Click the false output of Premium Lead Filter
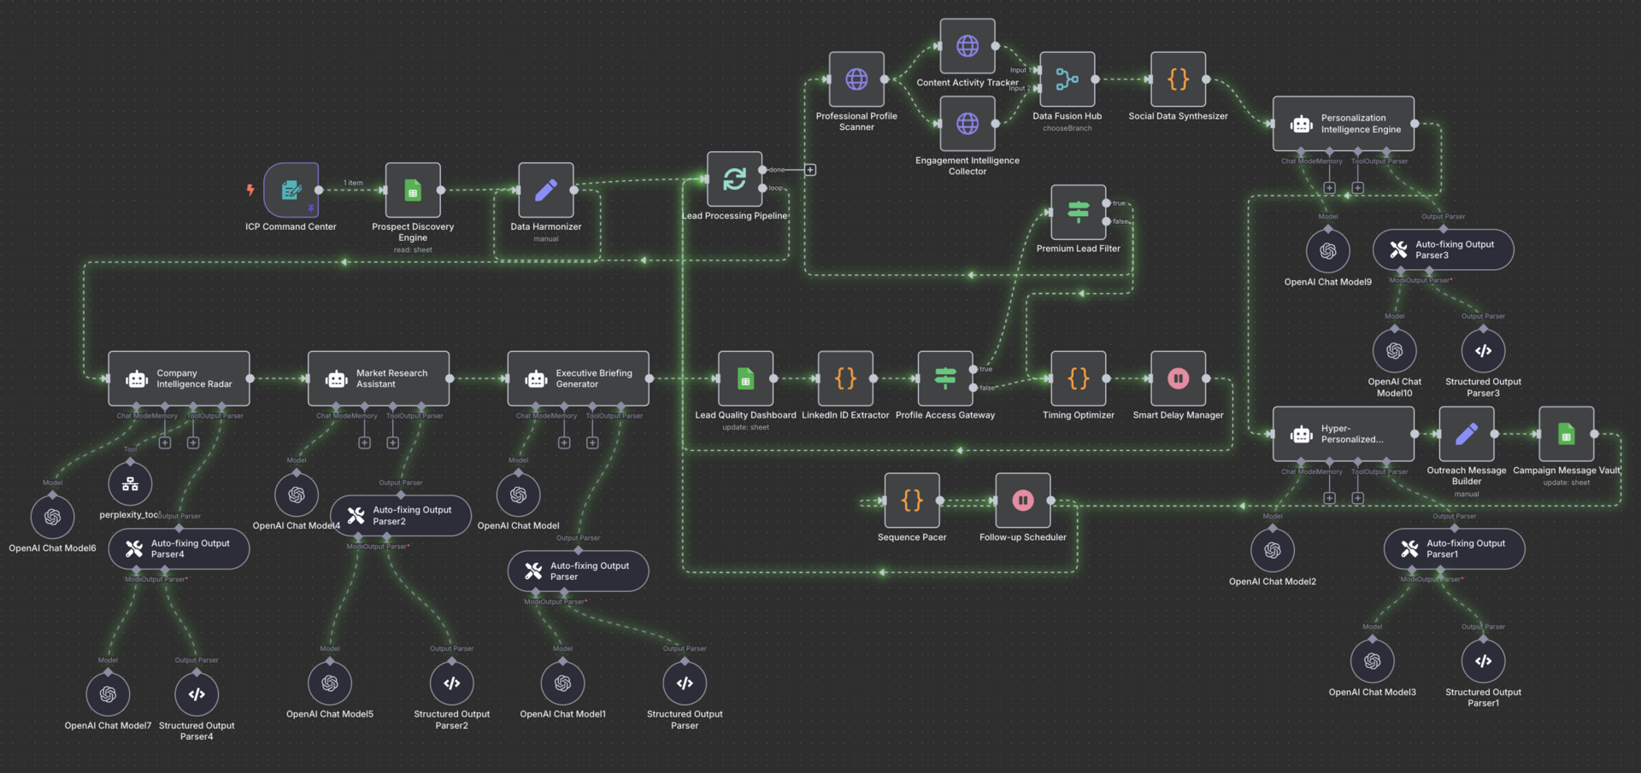This screenshot has width=1641, height=773. [1107, 221]
